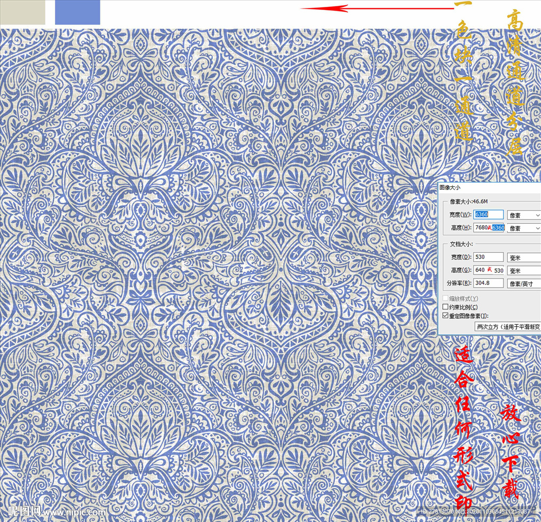Open the pixel width unit dropdown
This screenshot has height=522, width=541.
pyautogui.click(x=524, y=215)
